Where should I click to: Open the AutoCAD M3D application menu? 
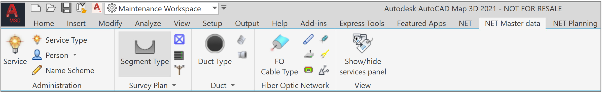tap(13, 14)
